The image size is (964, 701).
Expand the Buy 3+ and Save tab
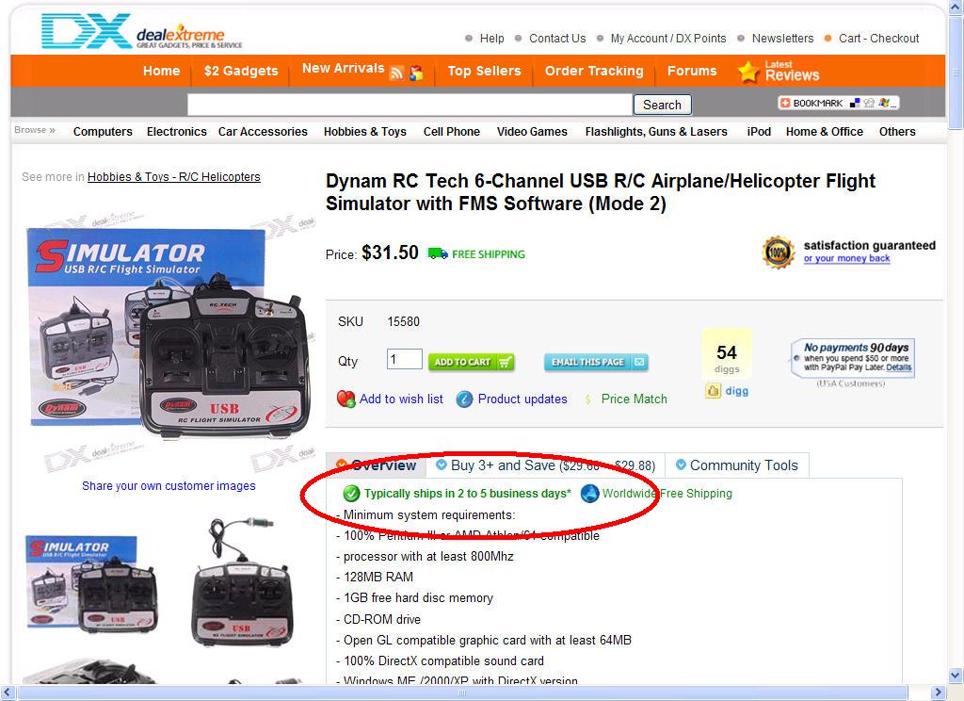(x=545, y=465)
